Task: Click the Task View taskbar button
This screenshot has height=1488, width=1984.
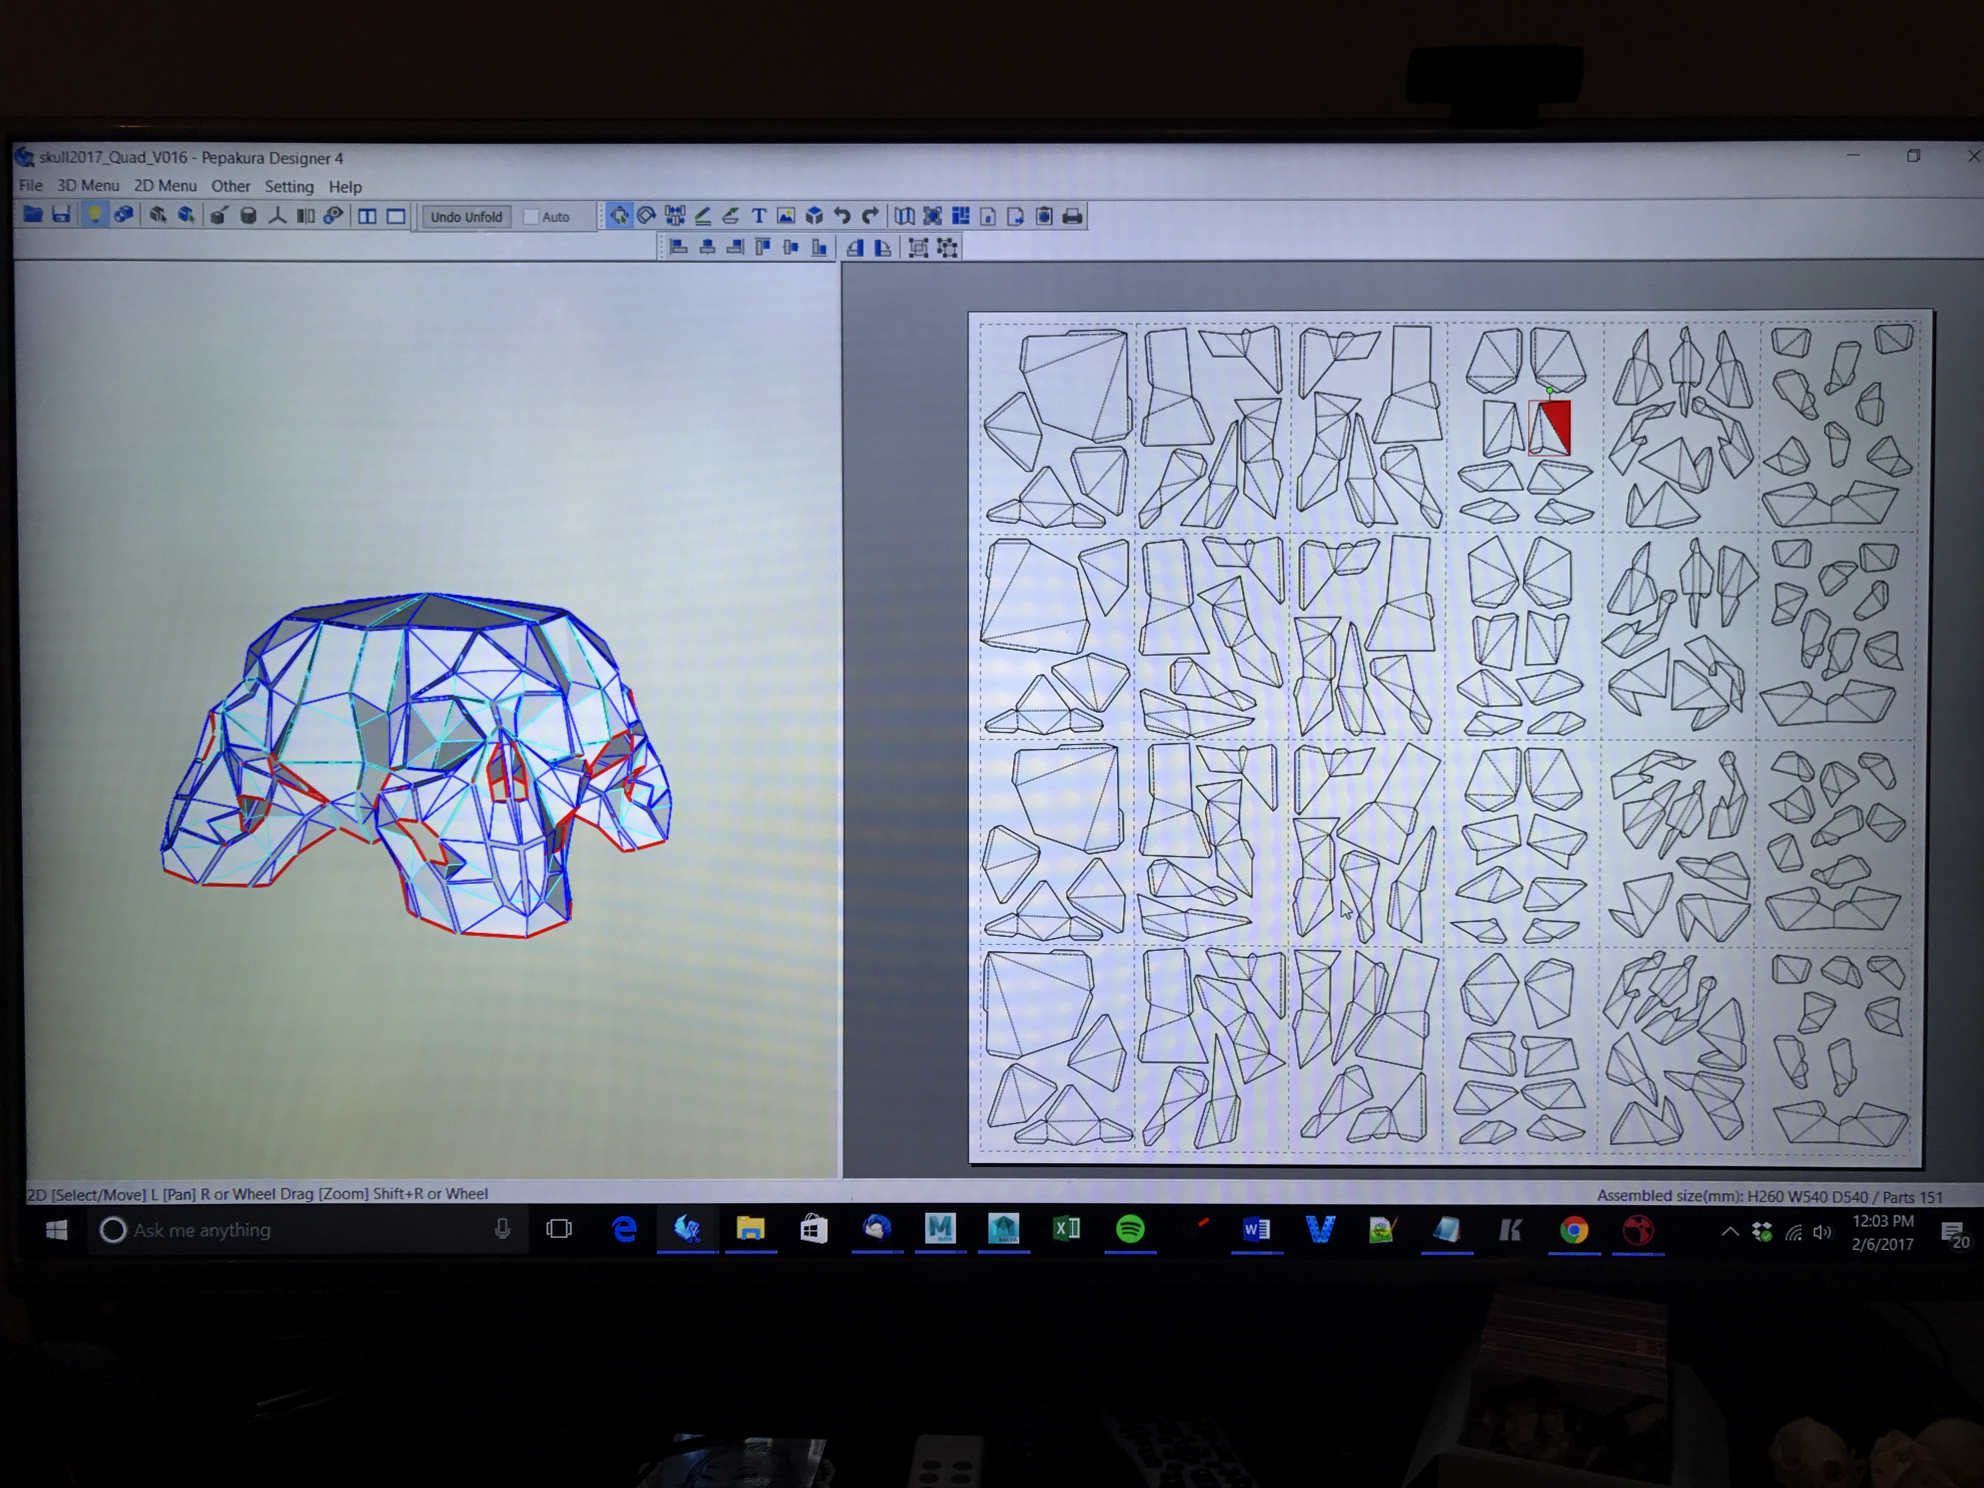Action: click(x=559, y=1229)
